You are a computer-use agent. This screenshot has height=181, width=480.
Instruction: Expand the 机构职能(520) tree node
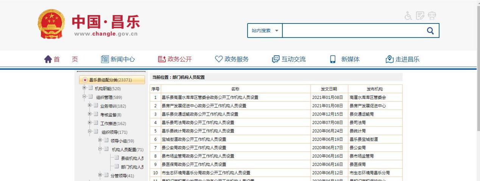(84, 88)
